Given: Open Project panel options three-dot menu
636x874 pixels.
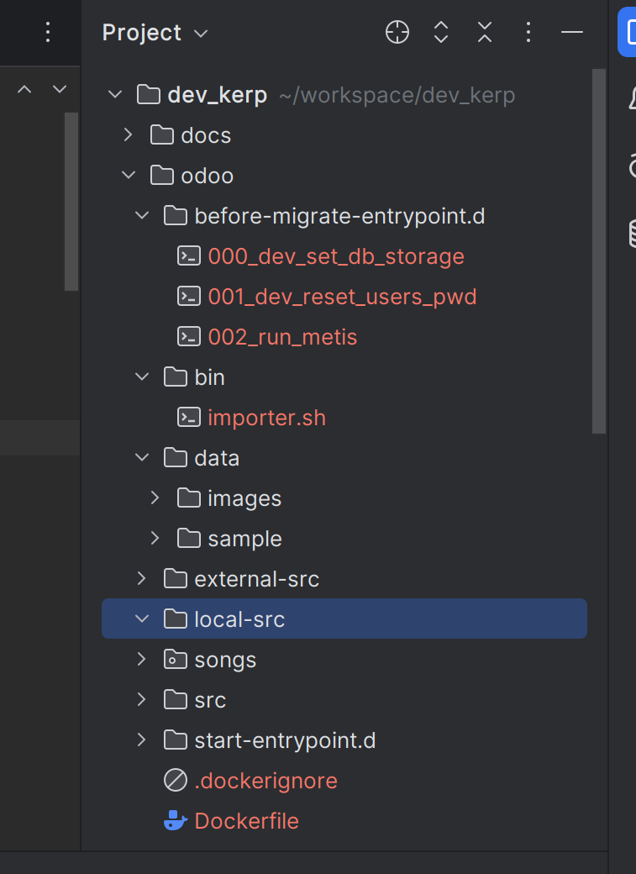Looking at the screenshot, I should (x=528, y=33).
